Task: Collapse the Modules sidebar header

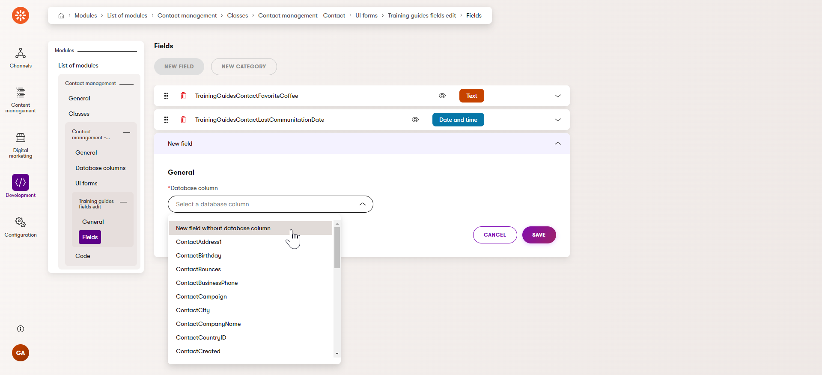Action: 107,51
